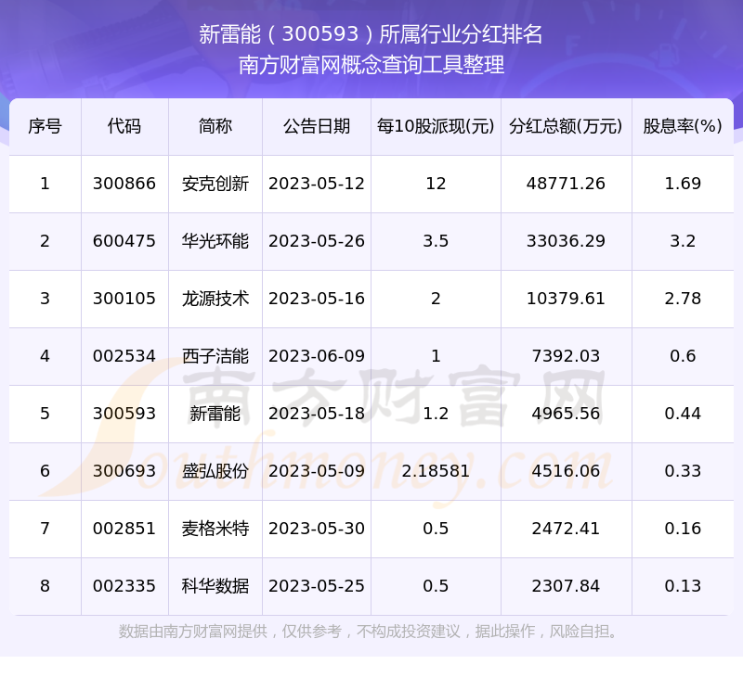Select the 麦格米特 stock name

coord(215,529)
